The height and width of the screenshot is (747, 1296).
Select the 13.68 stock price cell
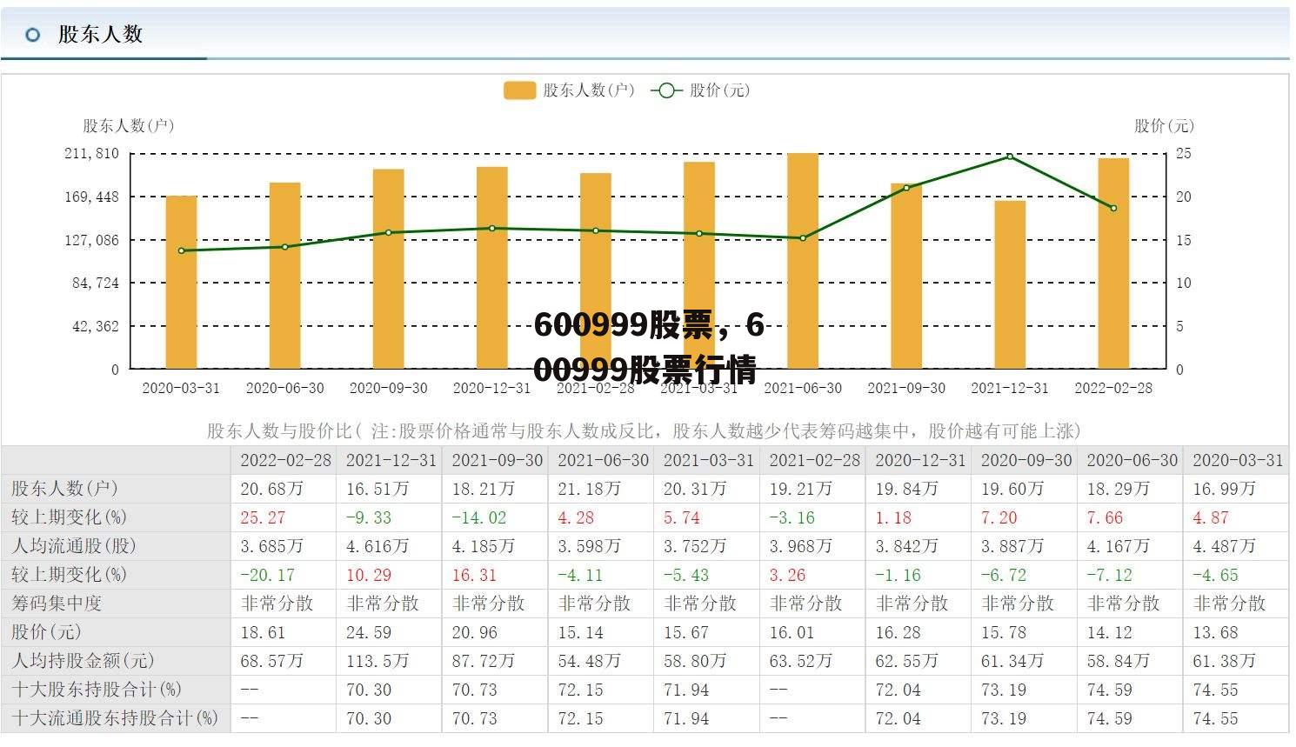coord(1215,632)
